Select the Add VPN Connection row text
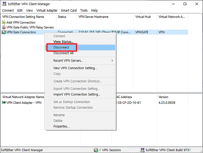Screen dimensions: 203x153 (21, 22)
